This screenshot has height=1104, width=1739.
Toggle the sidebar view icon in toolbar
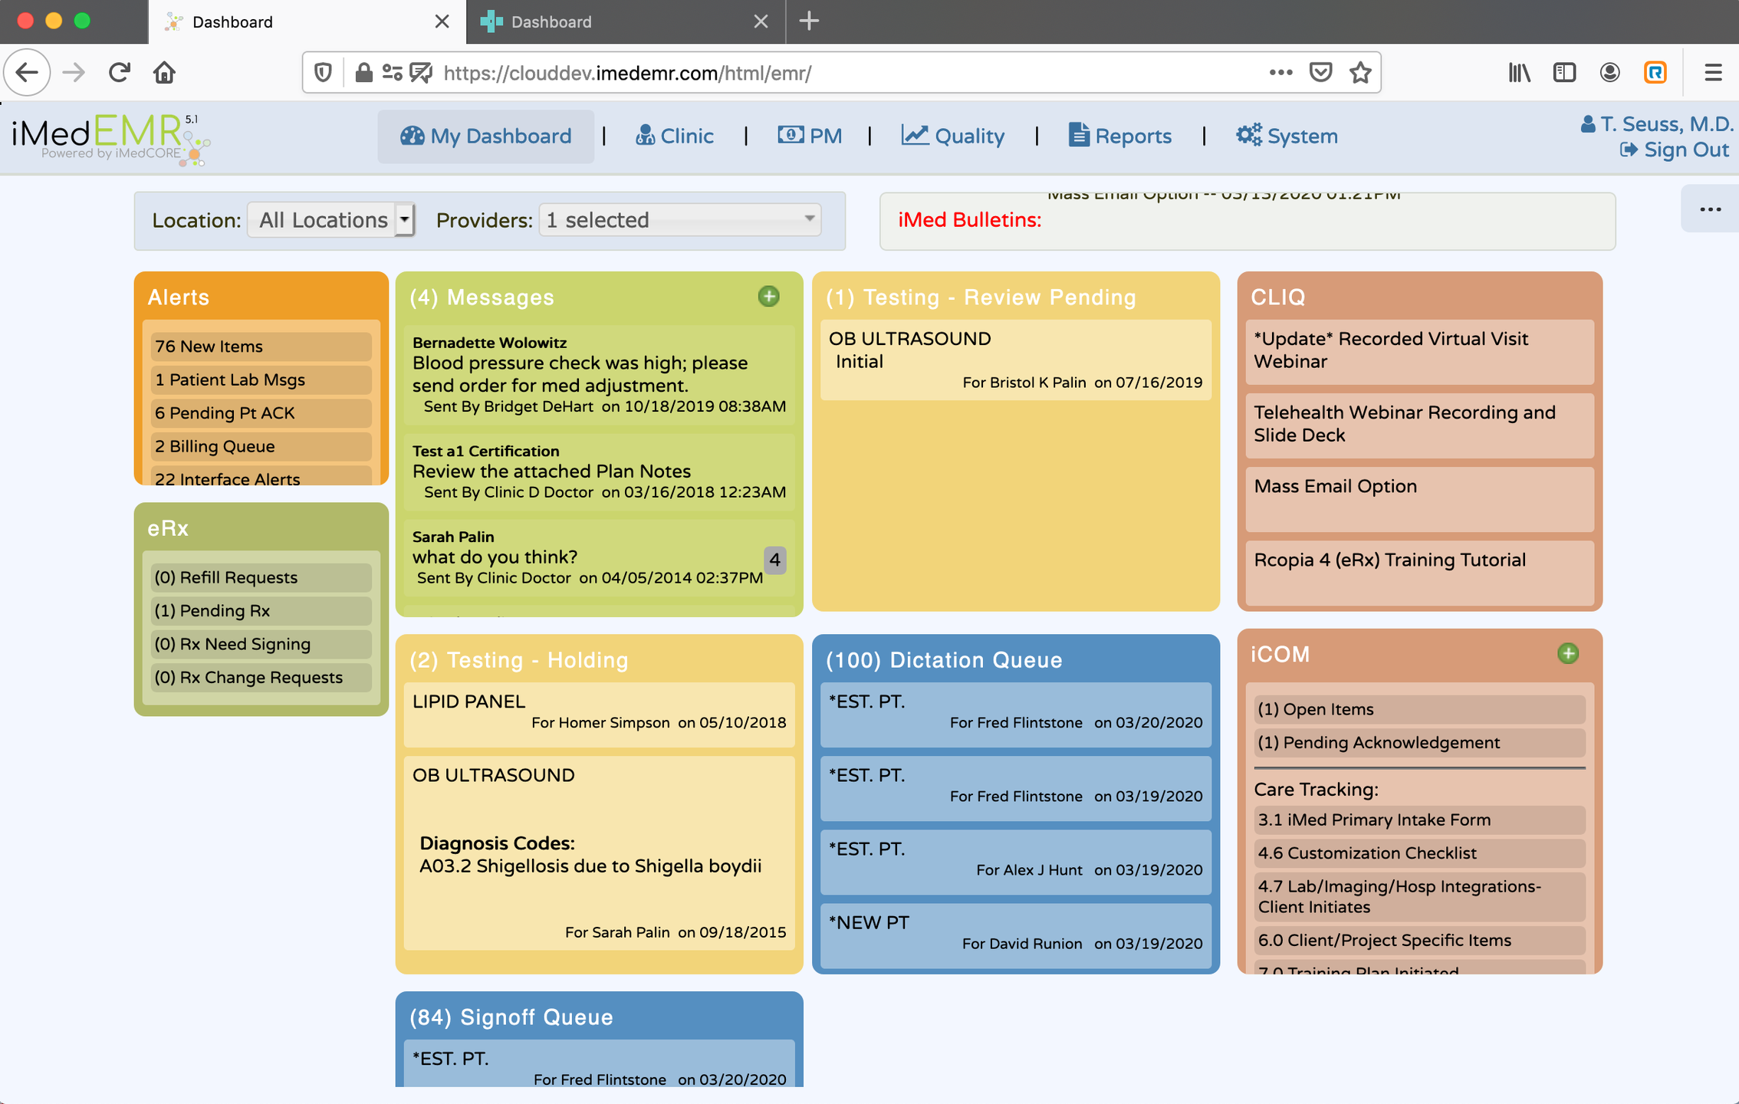[x=1564, y=73]
